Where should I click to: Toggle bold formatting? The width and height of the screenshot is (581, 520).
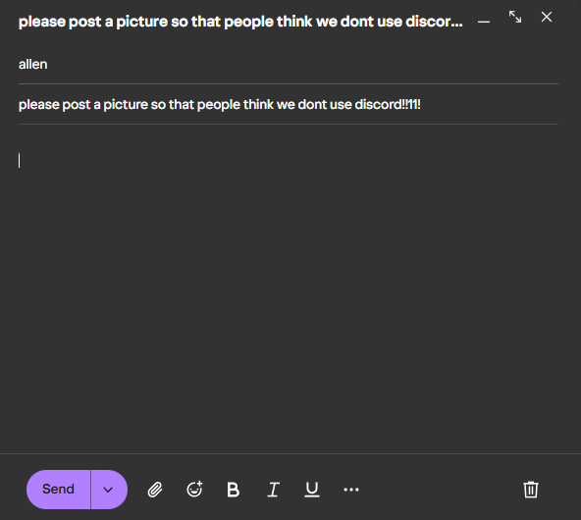coord(233,490)
